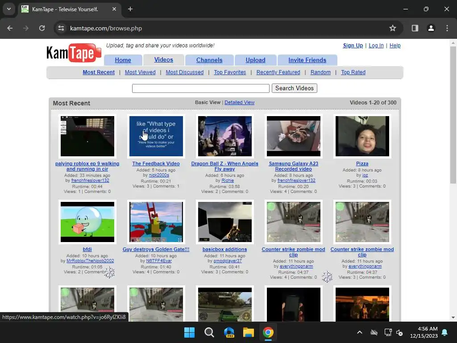Focus the video search text box
The height and width of the screenshot is (343, 457).
(x=200, y=88)
